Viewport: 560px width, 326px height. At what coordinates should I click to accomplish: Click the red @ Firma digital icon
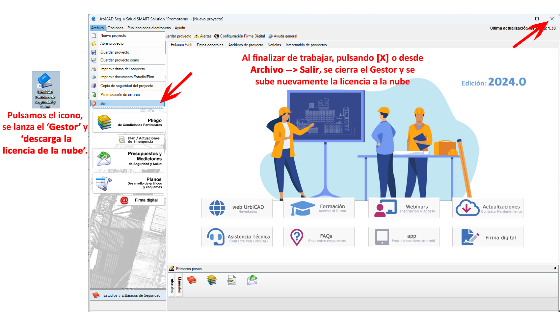124,200
